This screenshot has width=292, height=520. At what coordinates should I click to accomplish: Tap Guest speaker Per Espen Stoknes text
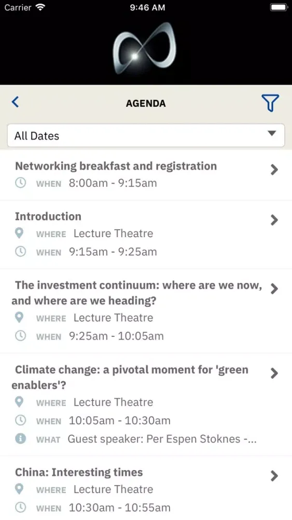tap(162, 439)
